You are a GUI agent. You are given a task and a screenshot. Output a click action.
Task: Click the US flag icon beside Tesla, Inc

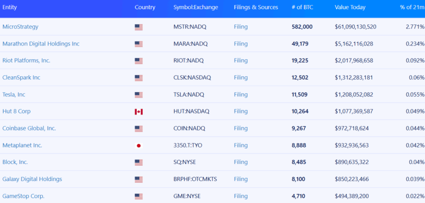click(139, 95)
